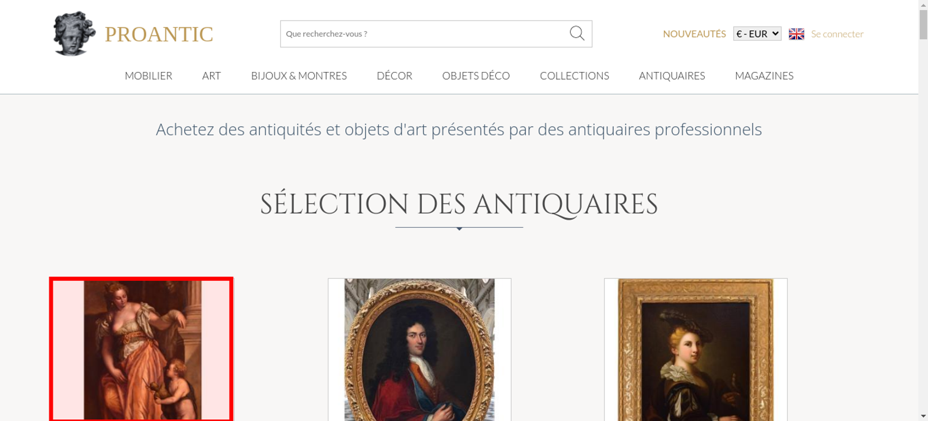Image resolution: width=928 pixels, height=421 pixels.
Task: Open the ART menu
Action: coord(212,76)
